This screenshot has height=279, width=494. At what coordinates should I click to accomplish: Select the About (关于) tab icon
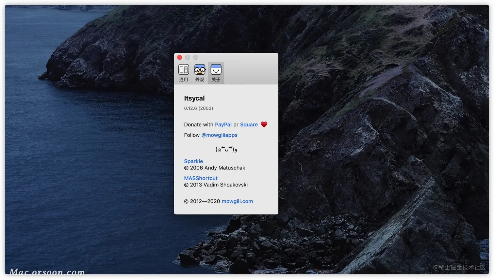[x=216, y=73]
